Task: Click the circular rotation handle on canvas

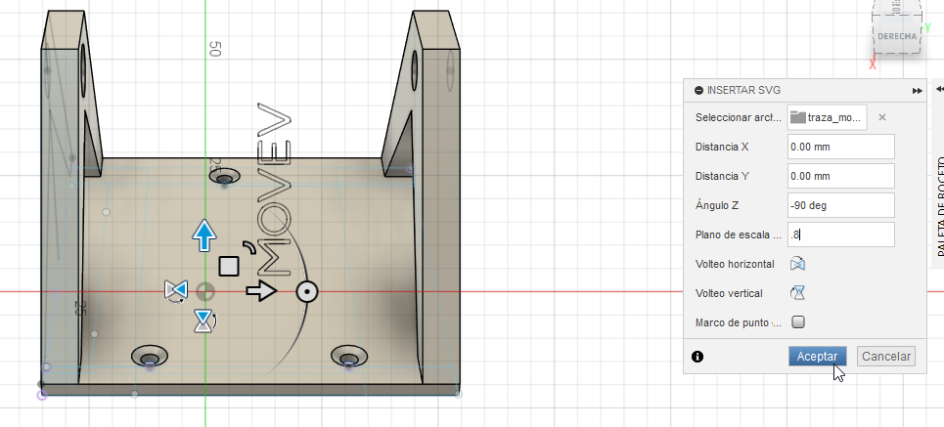Action: (306, 291)
